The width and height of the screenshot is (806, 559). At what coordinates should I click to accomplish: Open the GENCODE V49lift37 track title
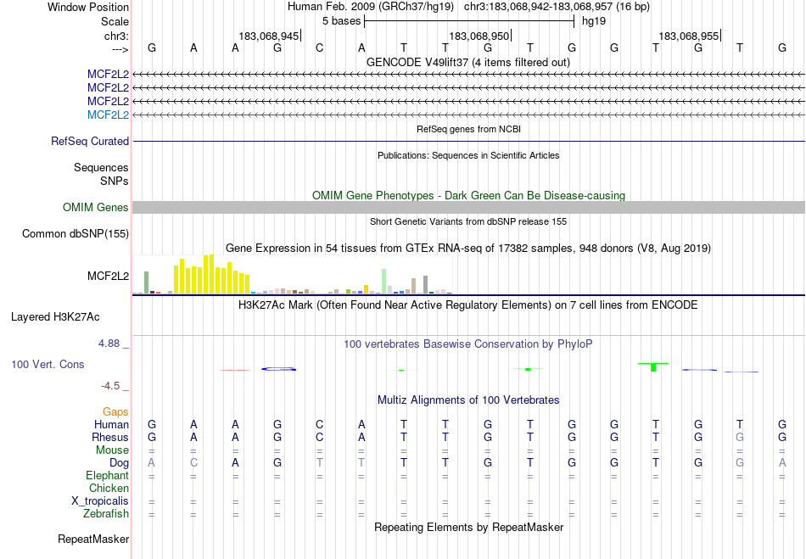click(x=468, y=62)
